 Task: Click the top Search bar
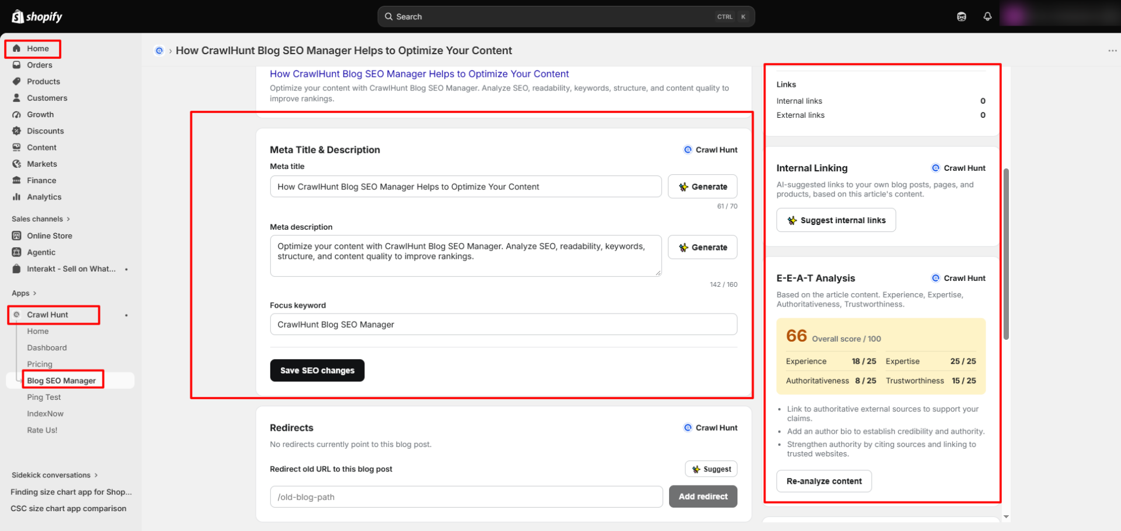566,16
